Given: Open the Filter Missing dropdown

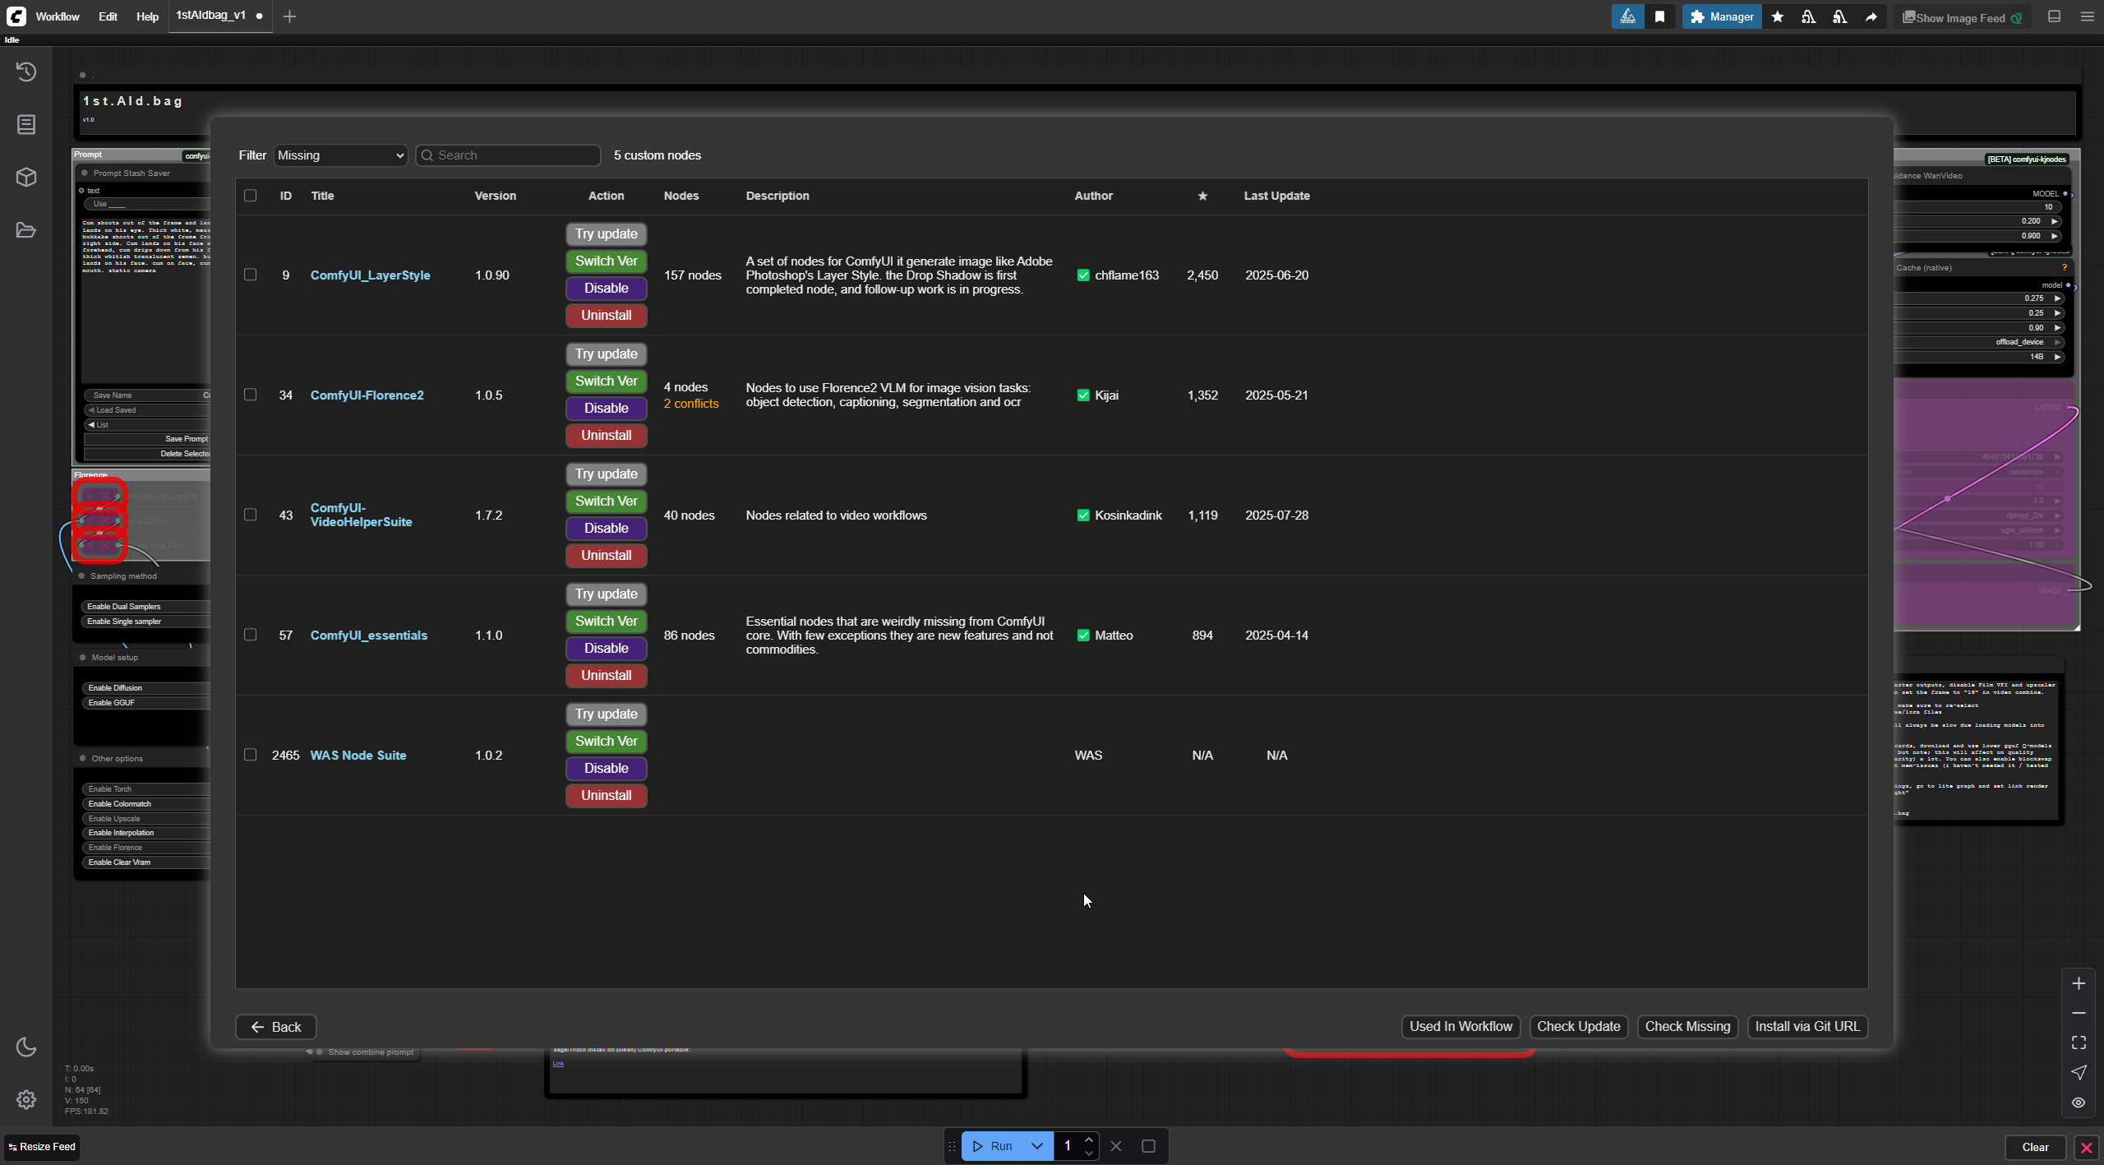Looking at the screenshot, I should click(x=340, y=155).
